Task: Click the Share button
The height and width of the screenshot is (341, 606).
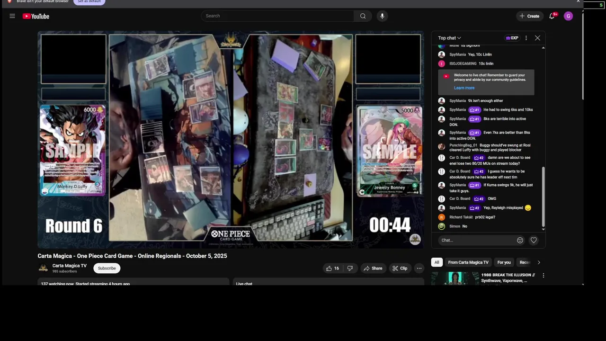Action: click(373, 268)
